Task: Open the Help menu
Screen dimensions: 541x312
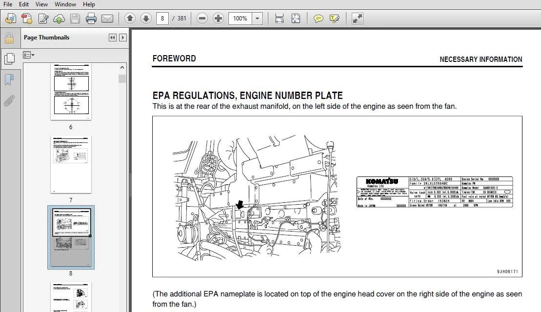Action: (x=89, y=4)
